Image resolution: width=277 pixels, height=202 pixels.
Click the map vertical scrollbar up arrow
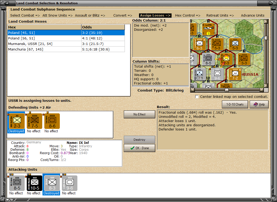point(266,21)
